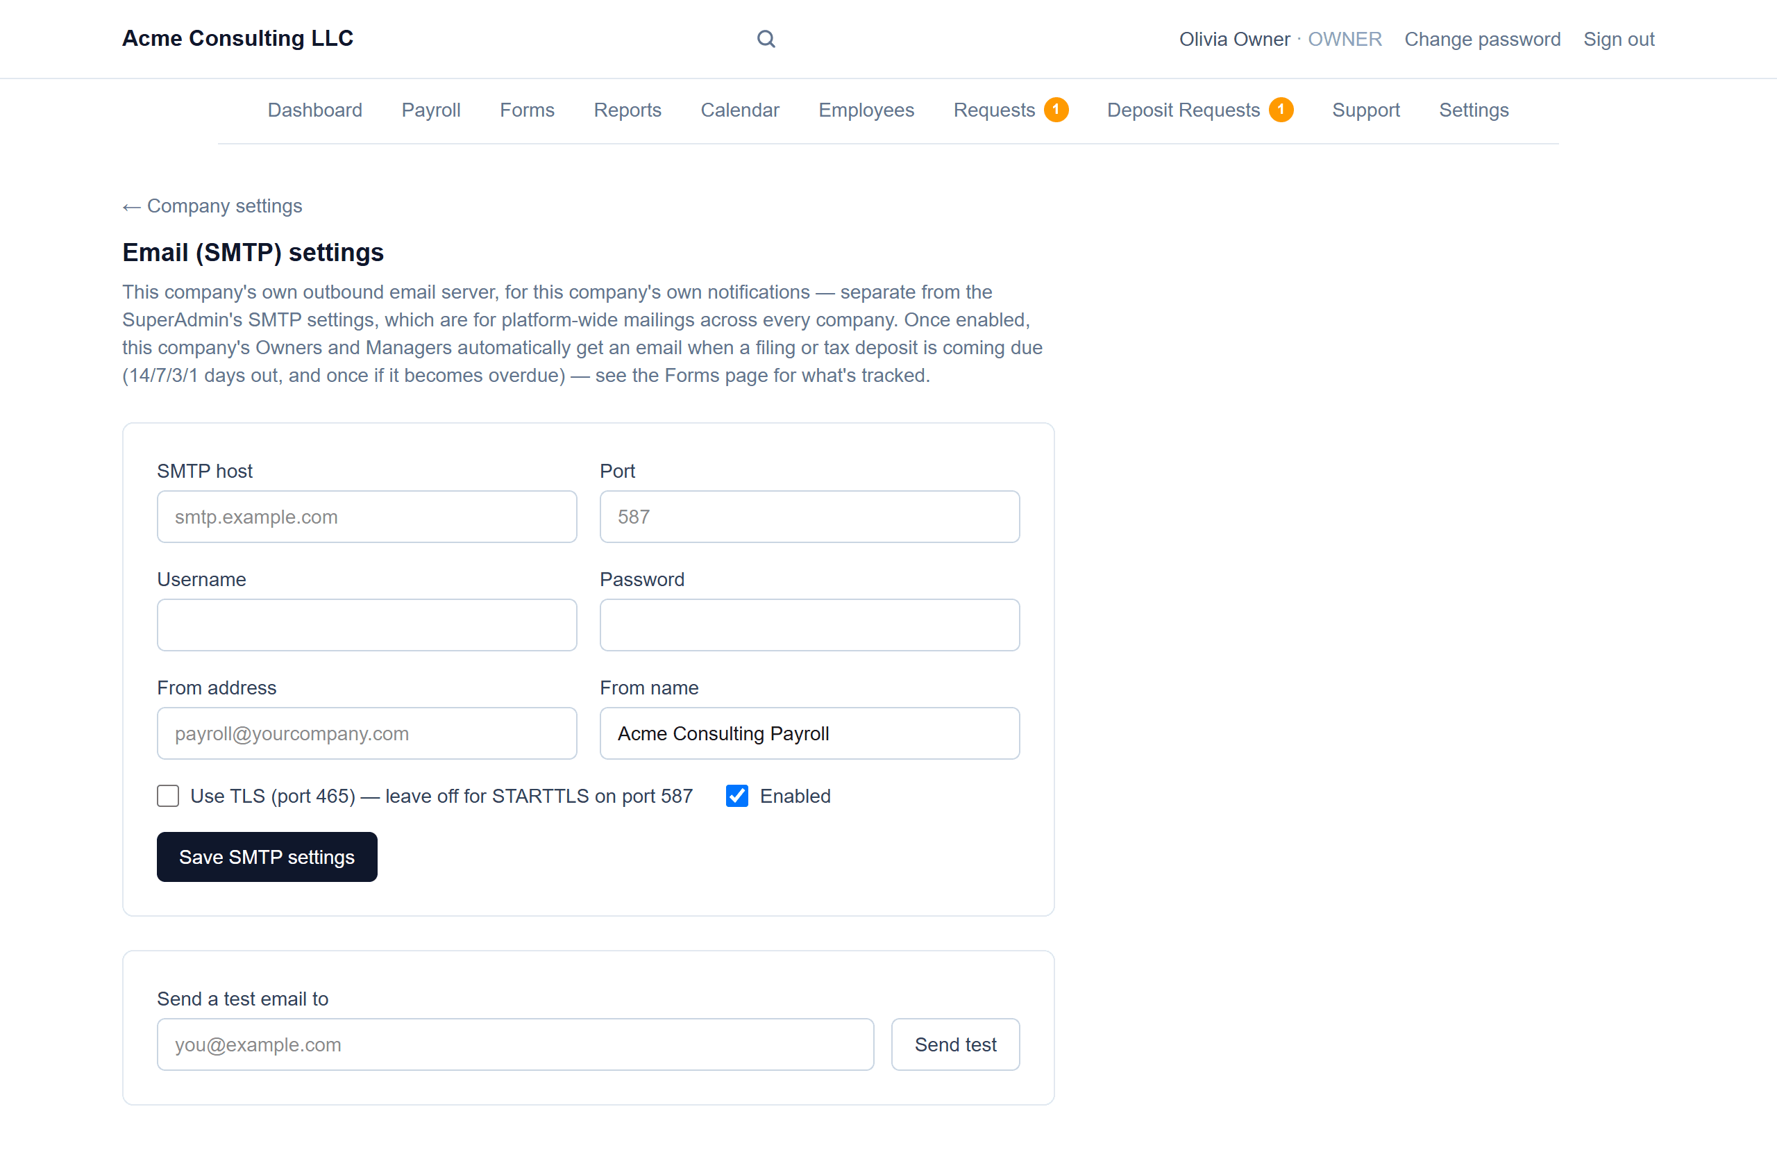This screenshot has height=1150, width=1777.
Task: Focus the Username input field
Action: click(x=367, y=625)
